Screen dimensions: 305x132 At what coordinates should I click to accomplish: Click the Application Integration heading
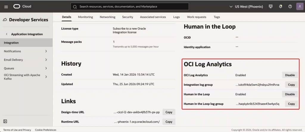click(x=27, y=34)
